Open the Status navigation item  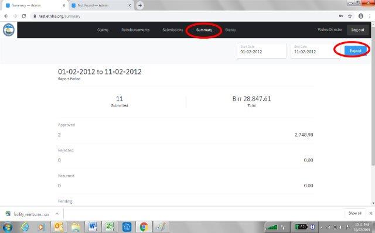click(x=230, y=30)
